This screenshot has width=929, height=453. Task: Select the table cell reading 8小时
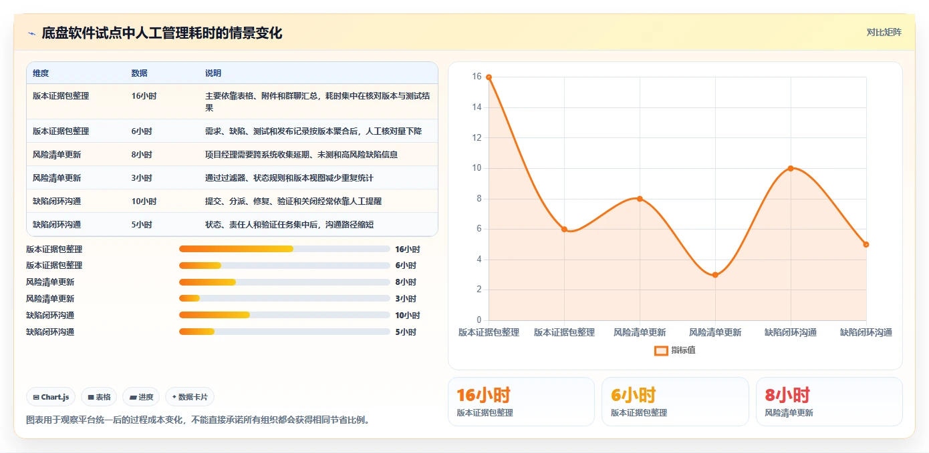[x=142, y=155]
